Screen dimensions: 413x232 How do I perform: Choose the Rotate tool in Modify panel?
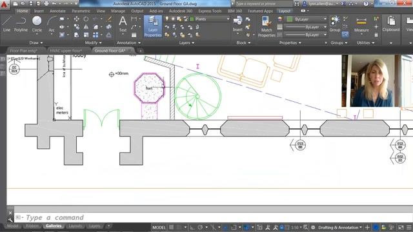tap(86, 19)
